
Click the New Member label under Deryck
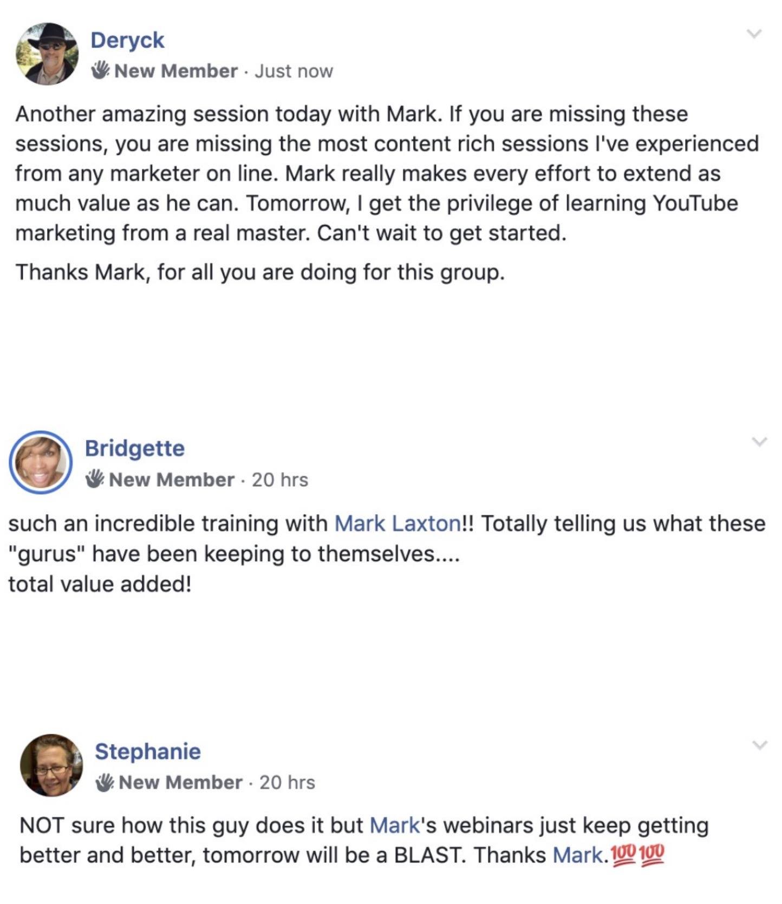pyautogui.click(x=176, y=71)
